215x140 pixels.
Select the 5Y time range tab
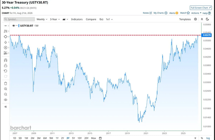pos(73,138)
